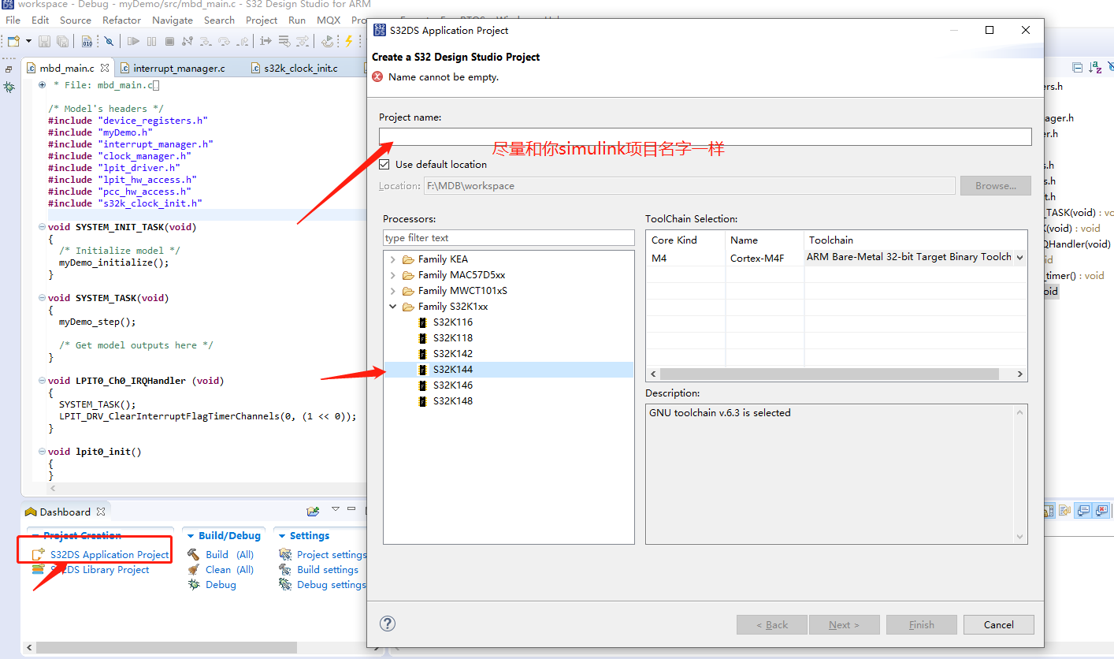Expand the Family MAC57D5xx tree node
The height and width of the screenshot is (659, 1114).
pyautogui.click(x=392, y=275)
